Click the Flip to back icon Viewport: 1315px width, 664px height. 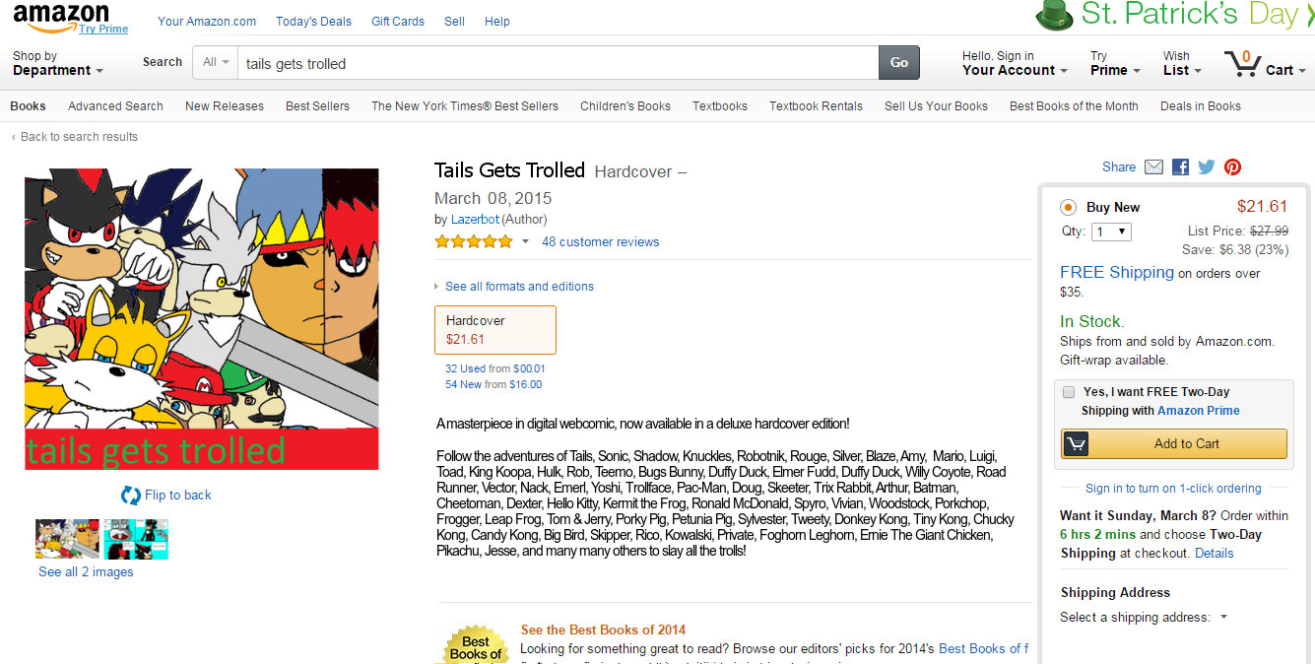[130, 496]
